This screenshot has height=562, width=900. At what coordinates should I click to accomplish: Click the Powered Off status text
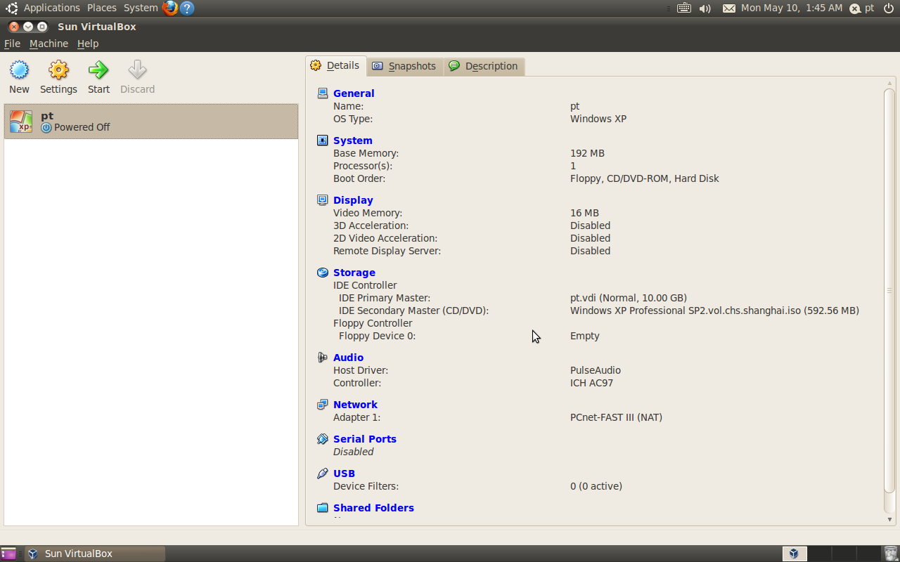82,127
